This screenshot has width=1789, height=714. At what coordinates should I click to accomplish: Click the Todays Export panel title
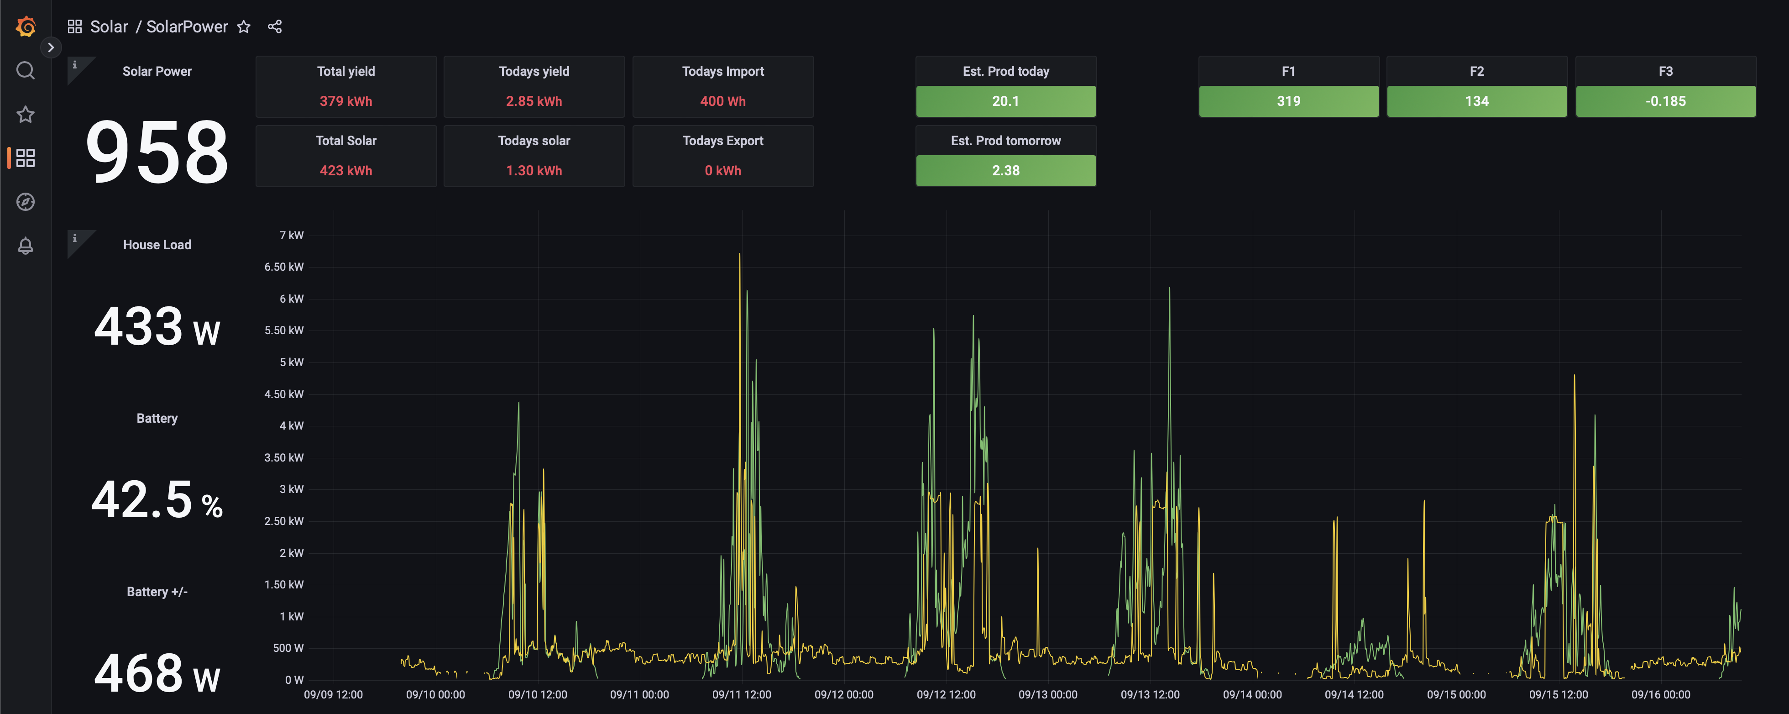point(722,140)
